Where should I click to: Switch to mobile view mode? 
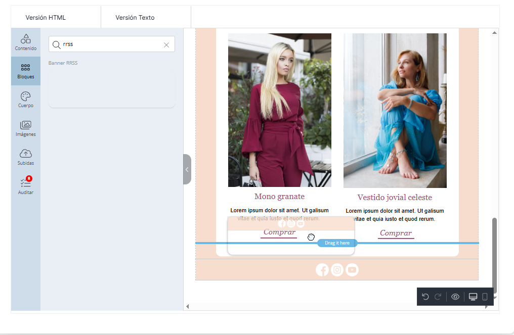(x=485, y=297)
